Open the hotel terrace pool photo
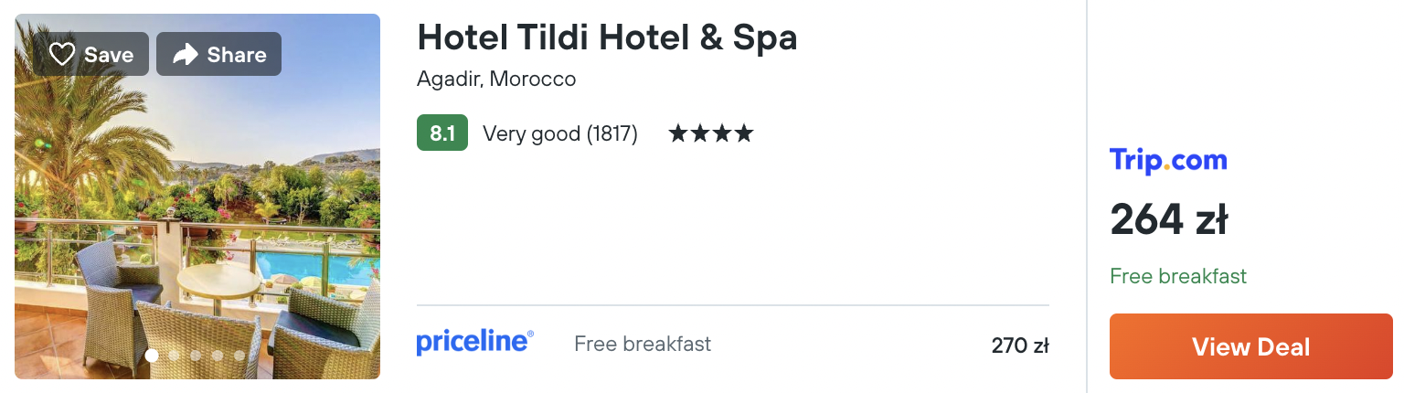The width and height of the screenshot is (1404, 393). 197,196
